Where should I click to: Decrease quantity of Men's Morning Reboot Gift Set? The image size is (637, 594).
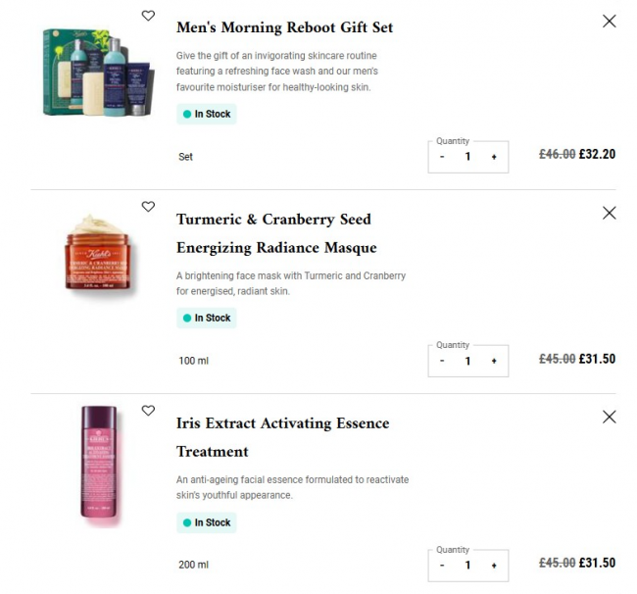442,156
